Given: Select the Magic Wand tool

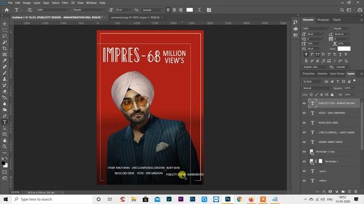Looking at the screenshot, I should click(x=5, y=42).
